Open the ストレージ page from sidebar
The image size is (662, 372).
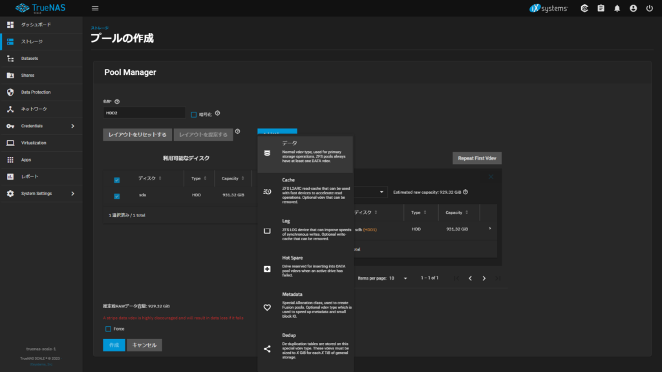[32, 42]
